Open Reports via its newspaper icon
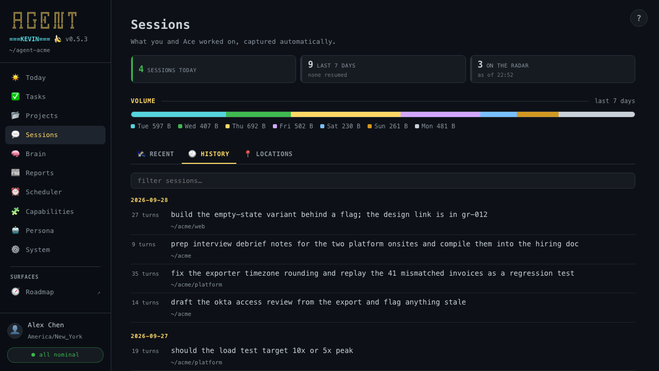 coord(15,173)
